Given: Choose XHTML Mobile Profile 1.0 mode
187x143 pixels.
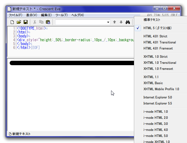Looking at the screenshot, I should coord(161,89).
